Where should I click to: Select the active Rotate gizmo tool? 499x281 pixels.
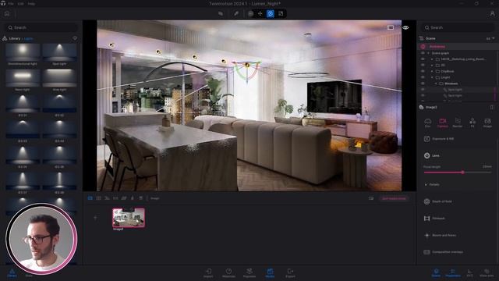point(271,14)
